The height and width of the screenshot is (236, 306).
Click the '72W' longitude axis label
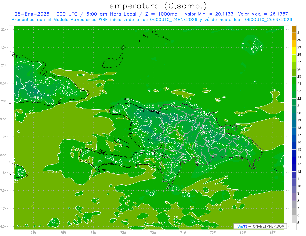[153, 233]
